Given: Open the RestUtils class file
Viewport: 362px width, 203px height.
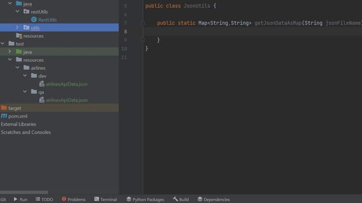Looking at the screenshot, I should pyautogui.click(x=48, y=20).
